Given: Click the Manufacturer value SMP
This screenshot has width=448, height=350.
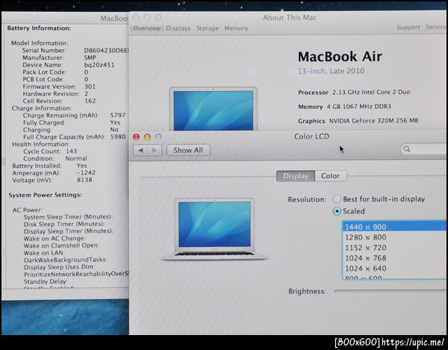Looking at the screenshot, I should coord(90,57).
